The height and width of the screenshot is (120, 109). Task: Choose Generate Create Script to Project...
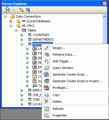point(75,81)
